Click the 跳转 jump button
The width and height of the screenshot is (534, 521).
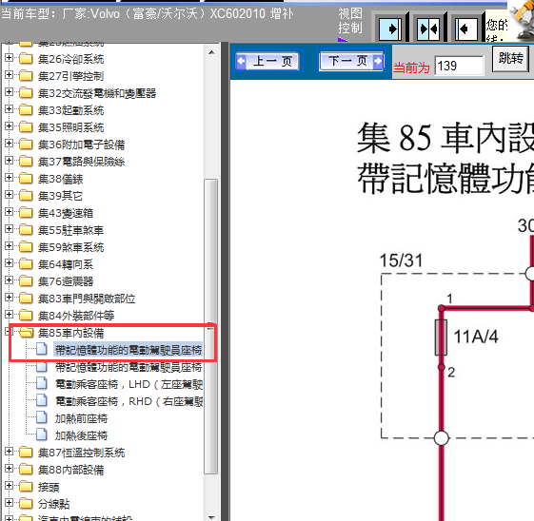pos(510,59)
